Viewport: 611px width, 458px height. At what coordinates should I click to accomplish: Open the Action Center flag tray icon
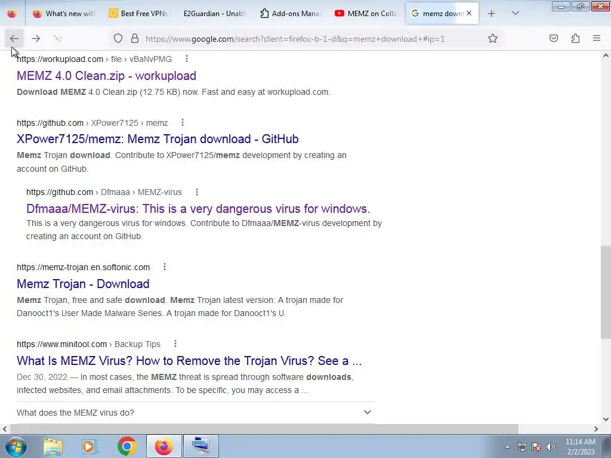(536, 447)
